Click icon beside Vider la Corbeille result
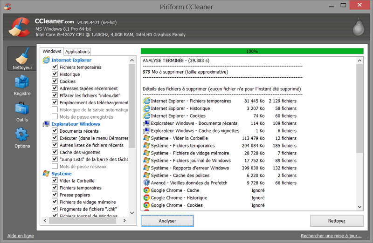 coord(146,138)
